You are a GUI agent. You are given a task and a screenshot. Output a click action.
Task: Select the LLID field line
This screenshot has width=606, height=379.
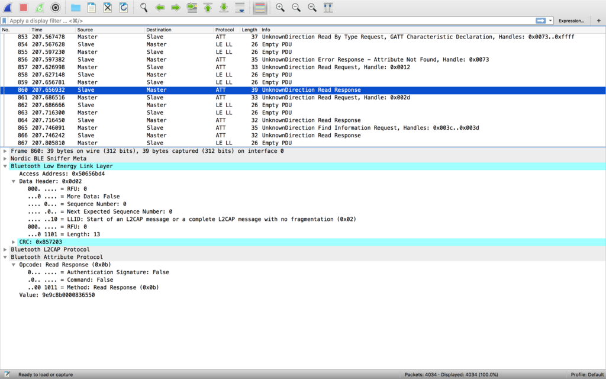[192, 219]
